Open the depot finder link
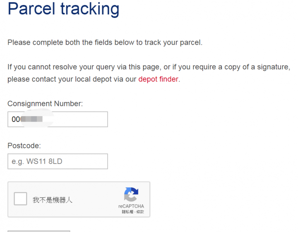 coord(158,79)
